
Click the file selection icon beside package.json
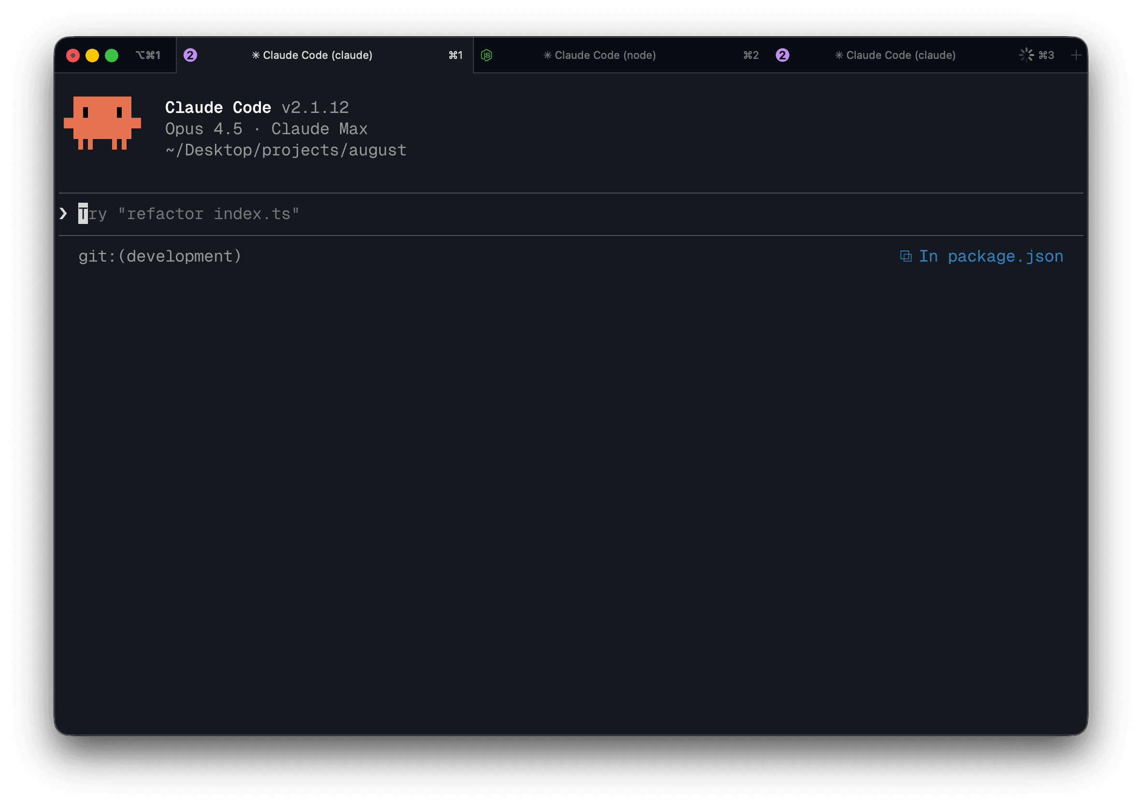pyautogui.click(x=906, y=256)
